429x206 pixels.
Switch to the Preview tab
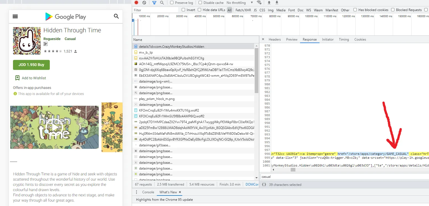click(292, 39)
